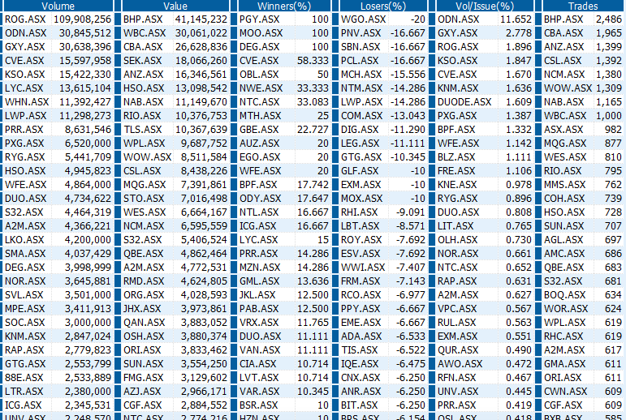Click 2,486 trades for BHP.ASX

pos(609,19)
